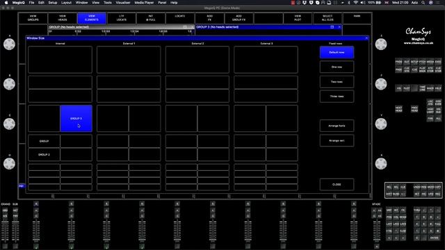The image size is (445, 250).
Task: Select the GROUP 2 layout cell
Action: click(44, 155)
